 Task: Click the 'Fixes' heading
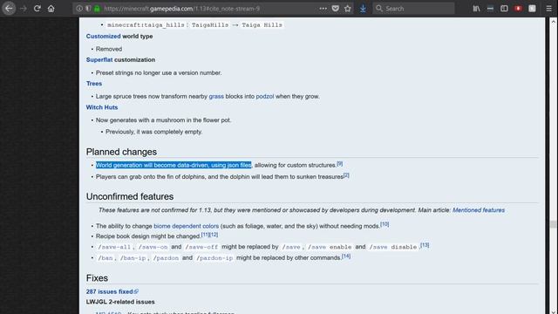coord(97,278)
